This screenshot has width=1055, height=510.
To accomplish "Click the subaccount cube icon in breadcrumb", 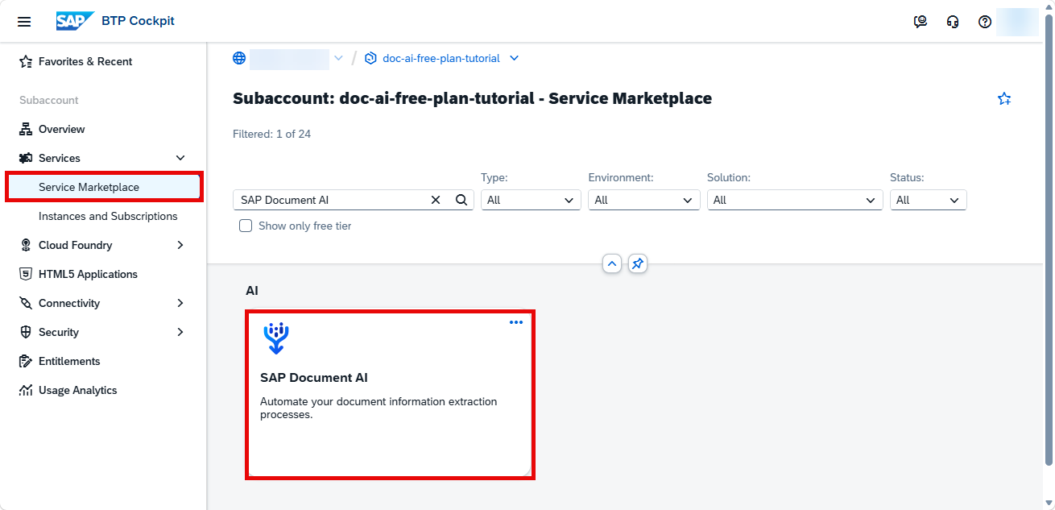I will pos(370,58).
